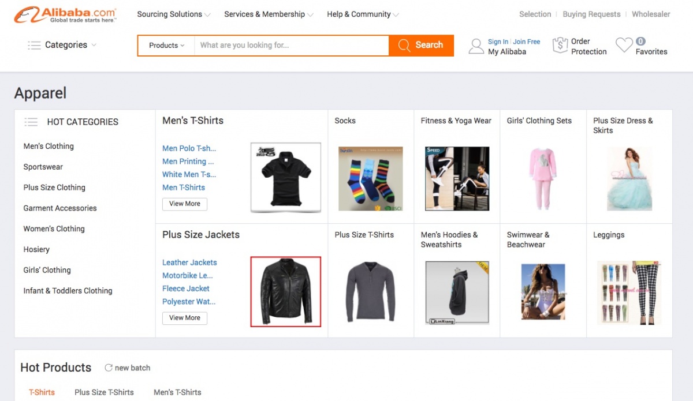Open the Sourcing Solutions dropdown menu

point(173,14)
